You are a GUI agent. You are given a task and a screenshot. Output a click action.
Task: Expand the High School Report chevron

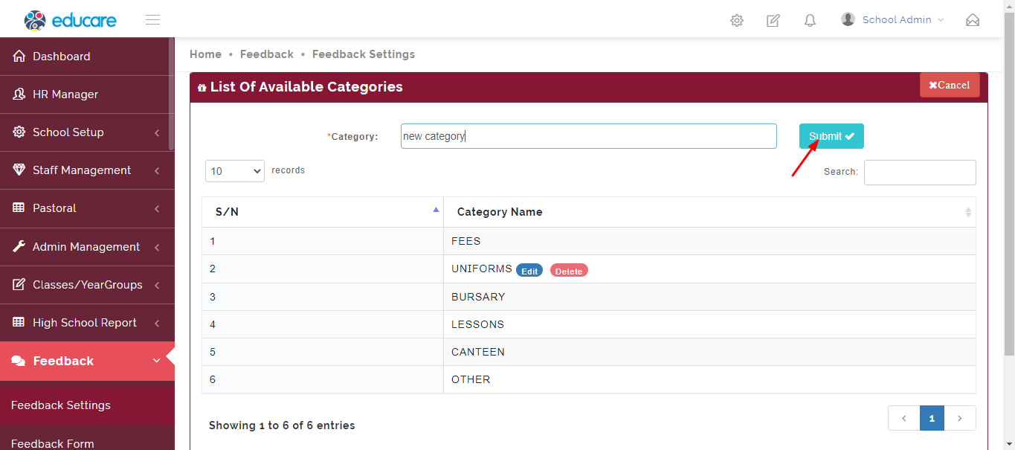coord(157,324)
